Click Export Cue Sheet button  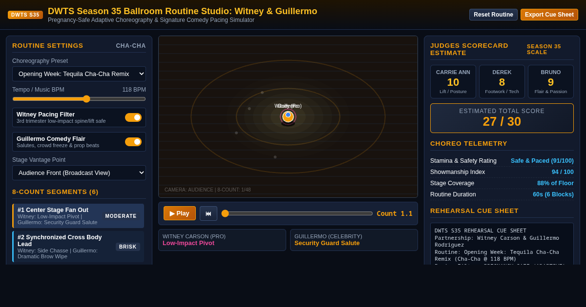pos(549,15)
